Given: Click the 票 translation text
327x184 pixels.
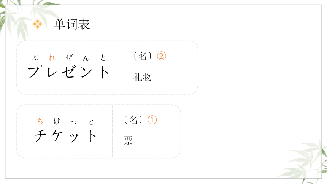Looking at the screenshot, I should coord(128,140).
